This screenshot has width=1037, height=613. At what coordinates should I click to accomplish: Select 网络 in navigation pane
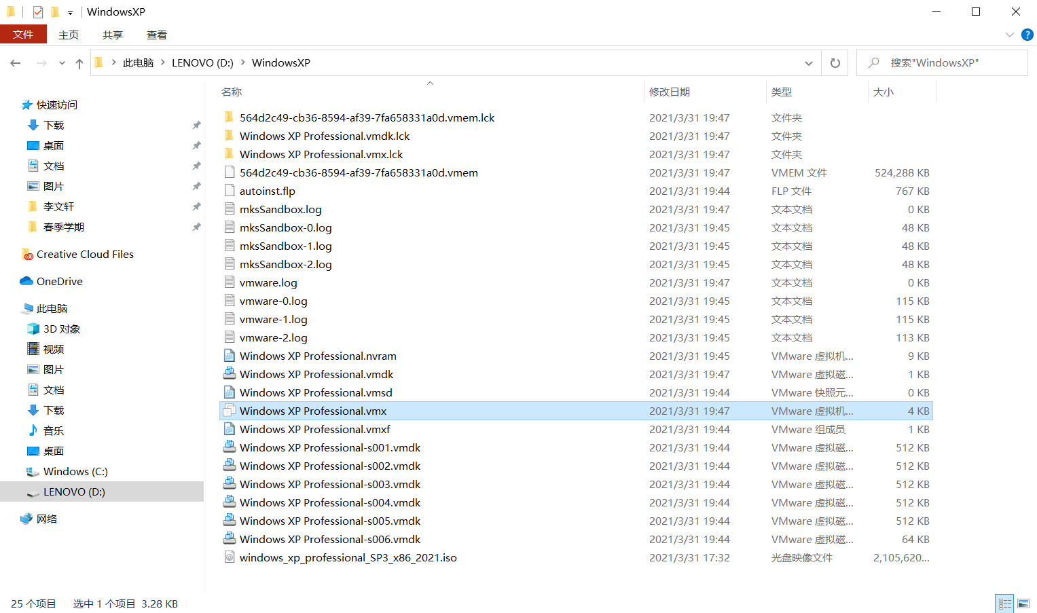[47, 519]
